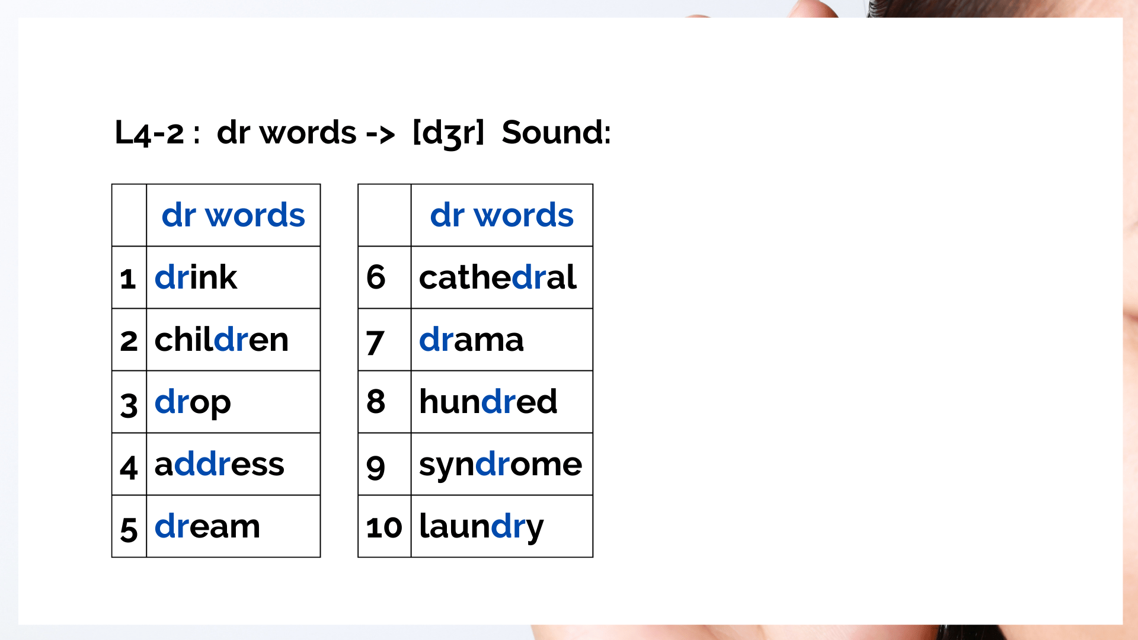Click the L4-2 slide title text
Screen dimensions: 1138x640
pos(363,133)
